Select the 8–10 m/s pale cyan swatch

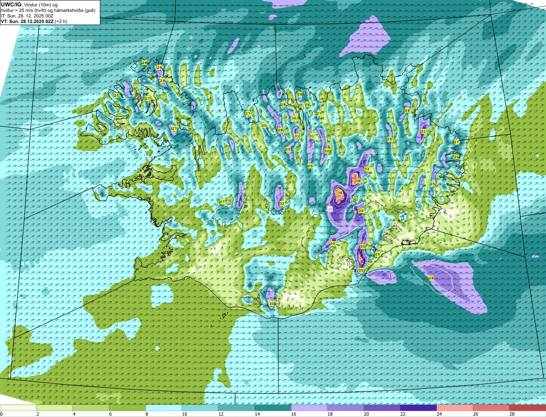(x=164, y=408)
